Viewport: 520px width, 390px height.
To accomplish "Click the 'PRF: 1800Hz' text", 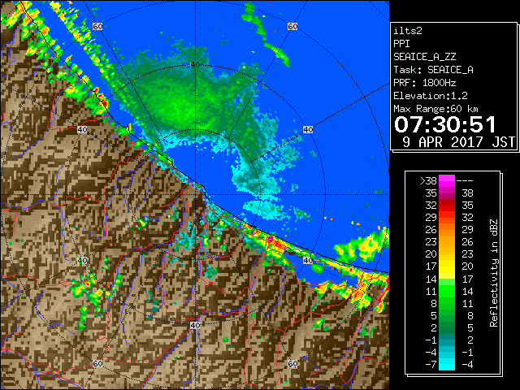I will (424, 83).
